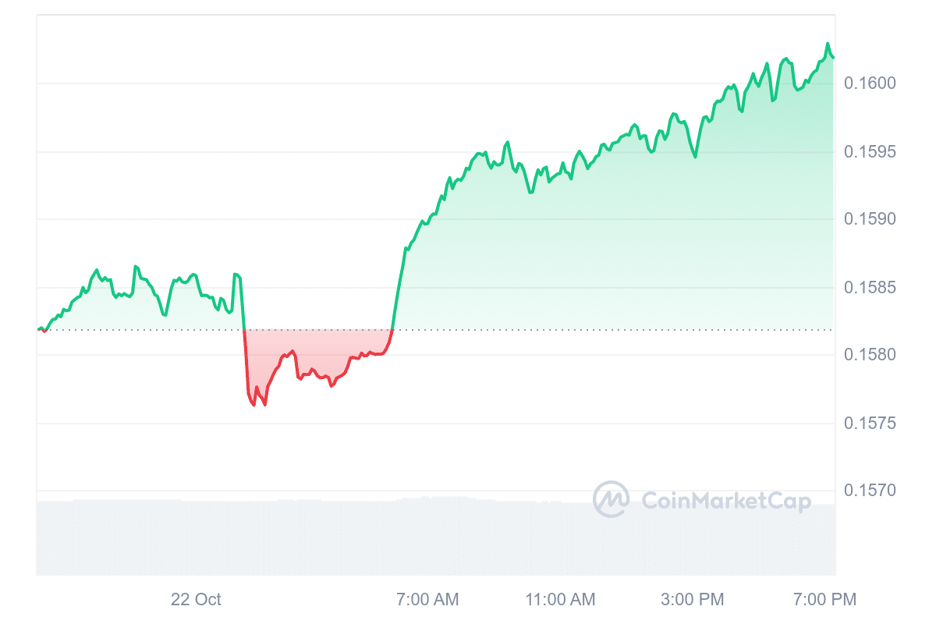The width and height of the screenshot is (936, 624).
Task: Click the dotted opening price baseline
Action: click(546, 330)
